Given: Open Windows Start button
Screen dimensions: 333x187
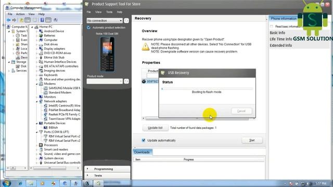Looking at the screenshot, I should point(7,183).
